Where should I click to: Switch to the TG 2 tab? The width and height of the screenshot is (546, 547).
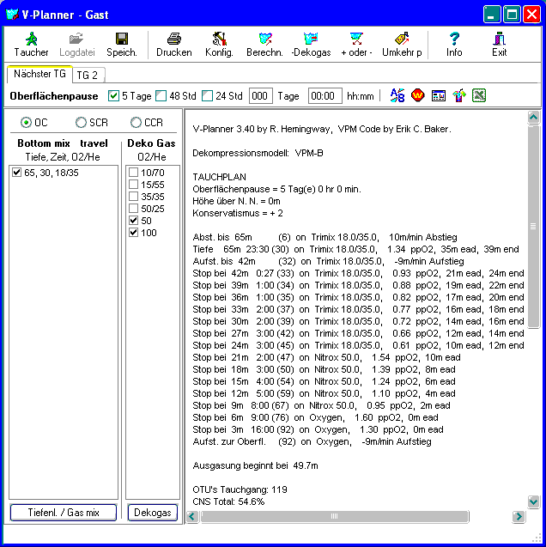[x=87, y=76]
